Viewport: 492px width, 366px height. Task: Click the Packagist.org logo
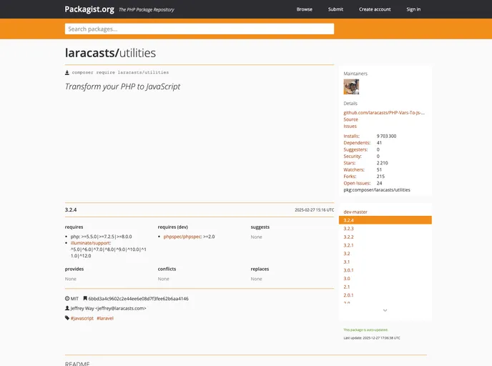[x=89, y=9]
